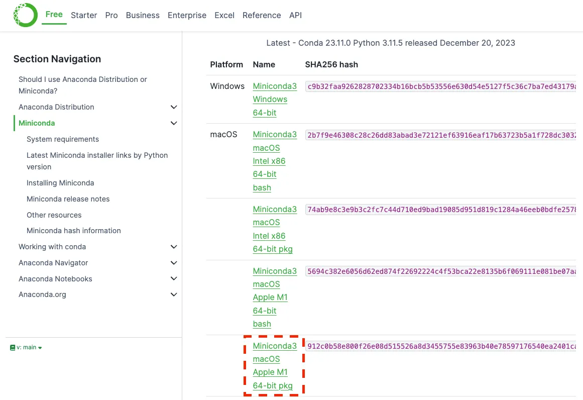Screen dimensions: 583x400
Task: Expand the Working with conda section
Action: tap(174, 247)
